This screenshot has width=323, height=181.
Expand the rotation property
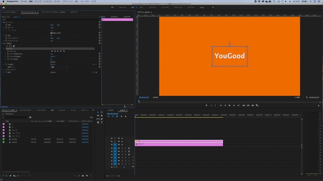click(x=3, y=35)
